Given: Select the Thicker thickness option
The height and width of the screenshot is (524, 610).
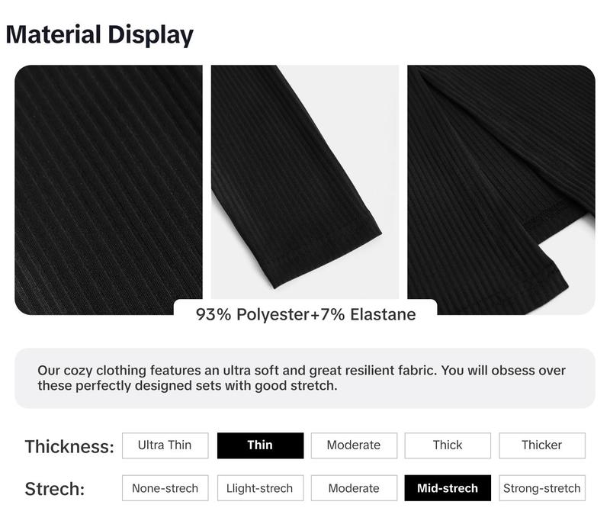Looking at the screenshot, I should point(542,445).
